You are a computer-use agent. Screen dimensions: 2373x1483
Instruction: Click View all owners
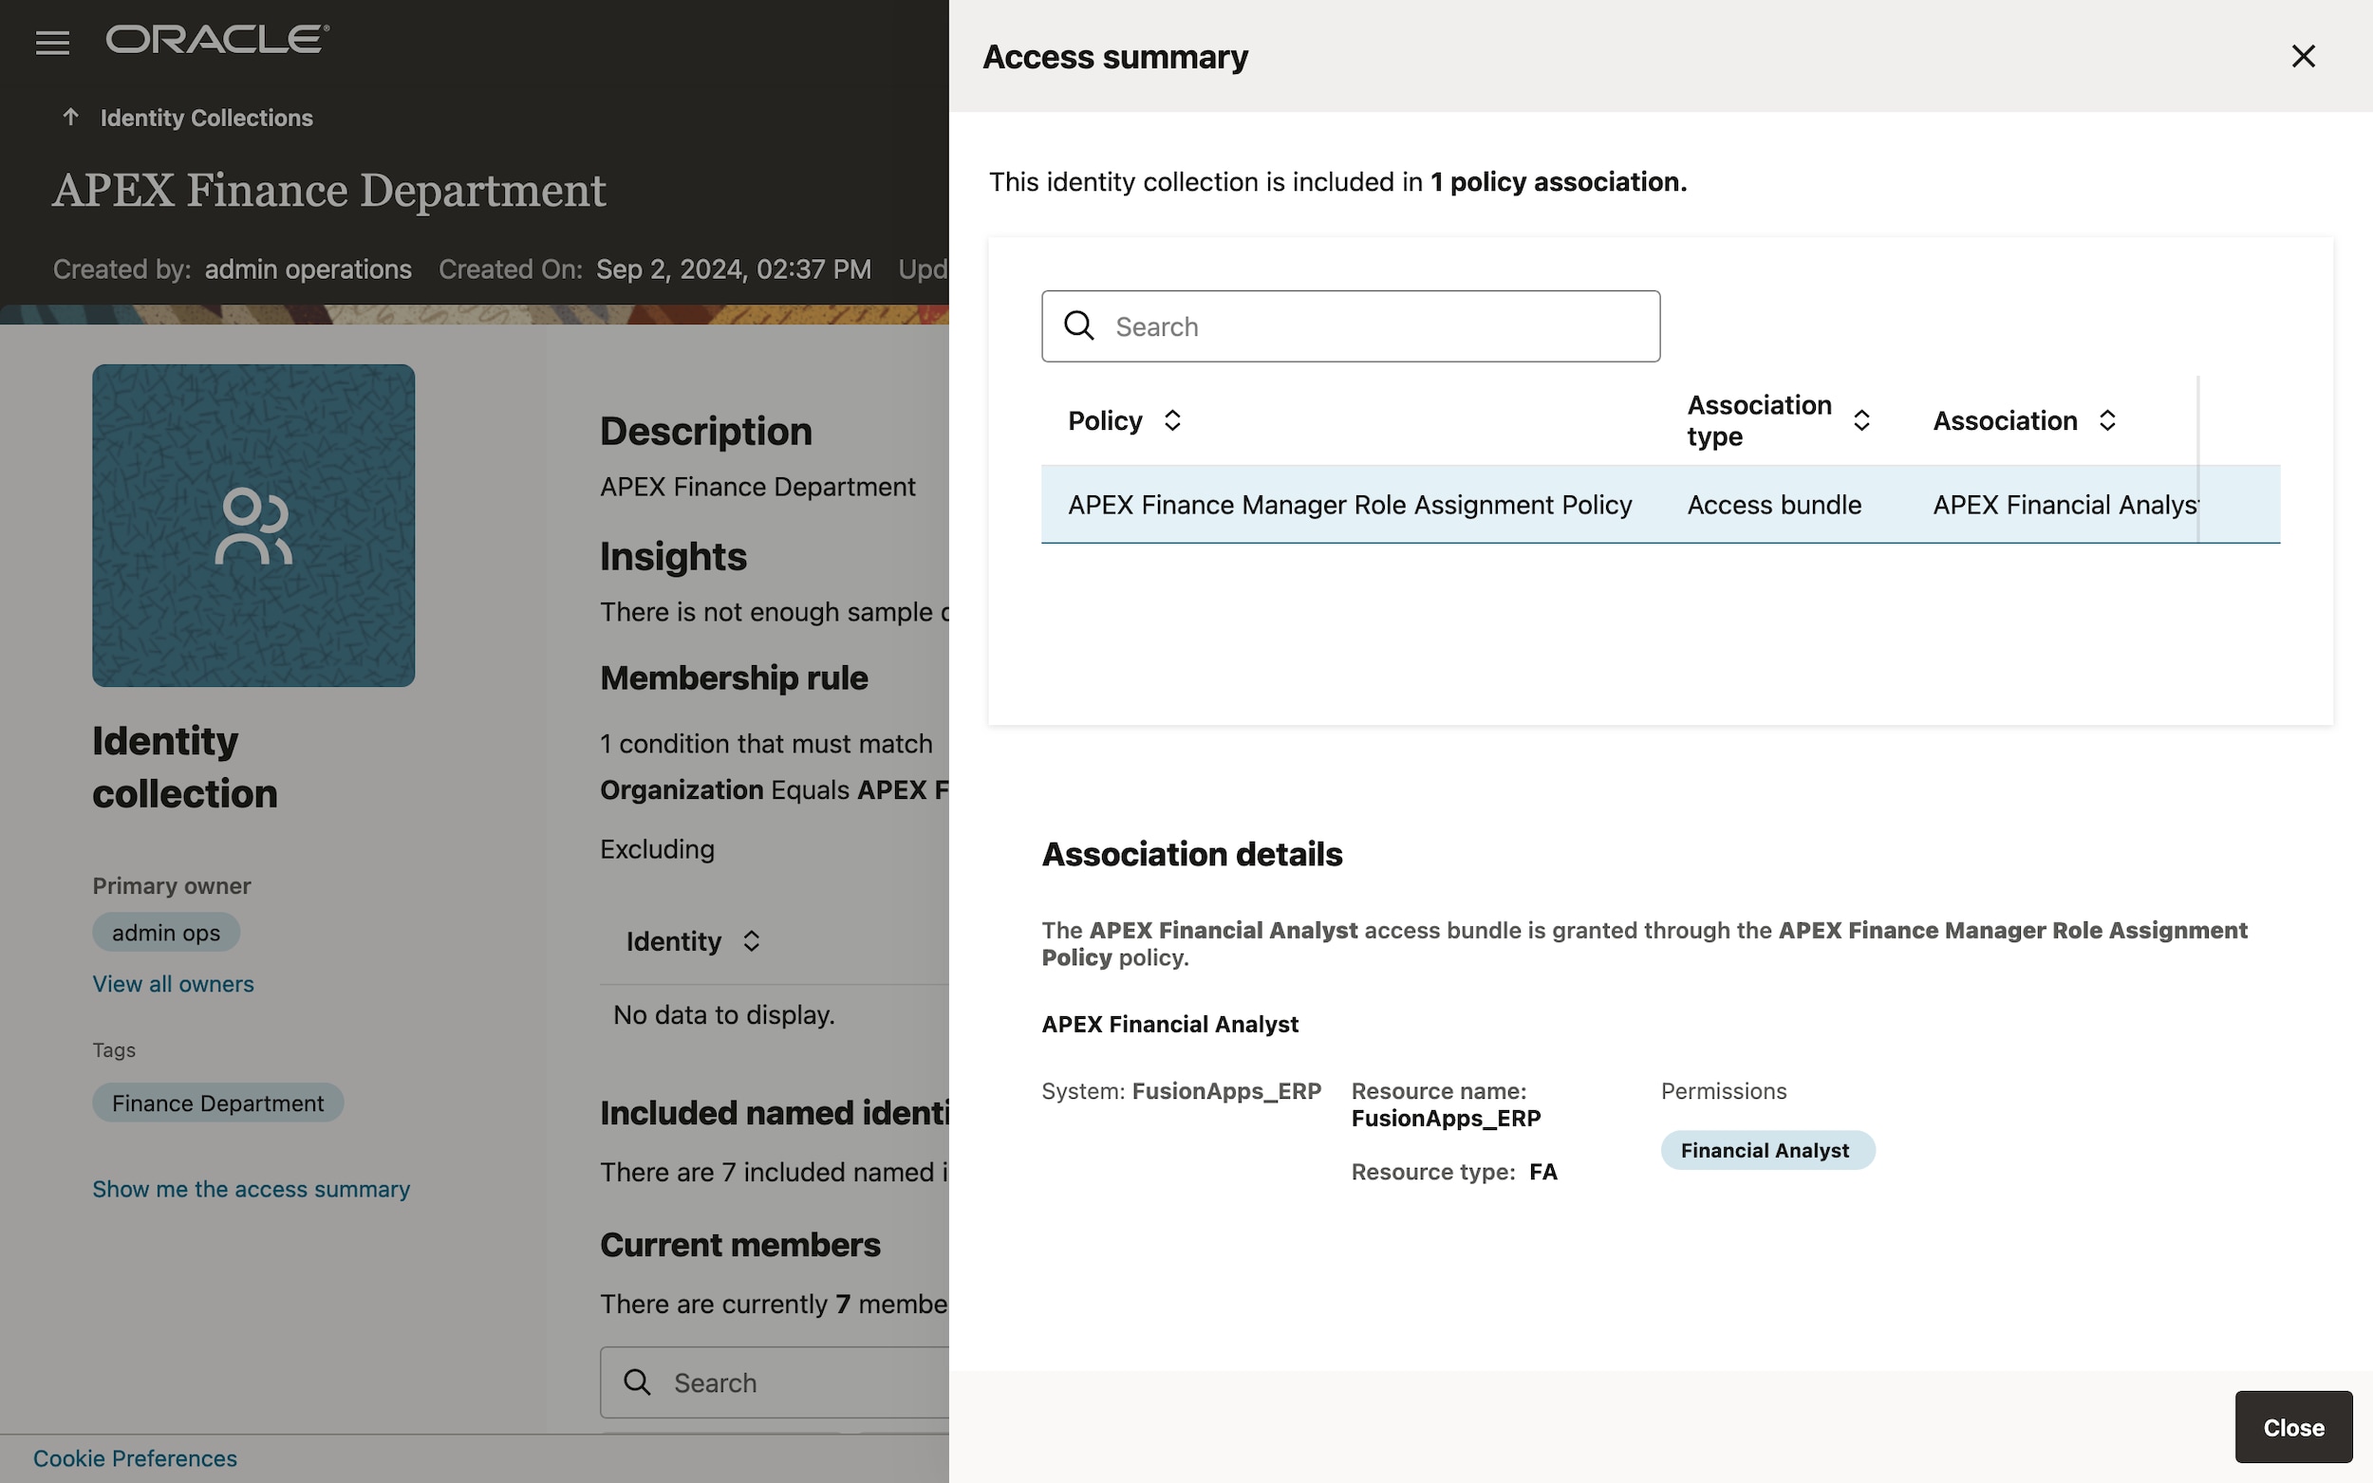pos(173,984)
